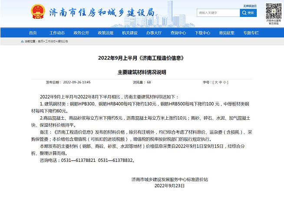Image resolution: width=284 pixels, height=200 pixels.
Task: Go to 政务公开 section
Action: coord(81,33)
